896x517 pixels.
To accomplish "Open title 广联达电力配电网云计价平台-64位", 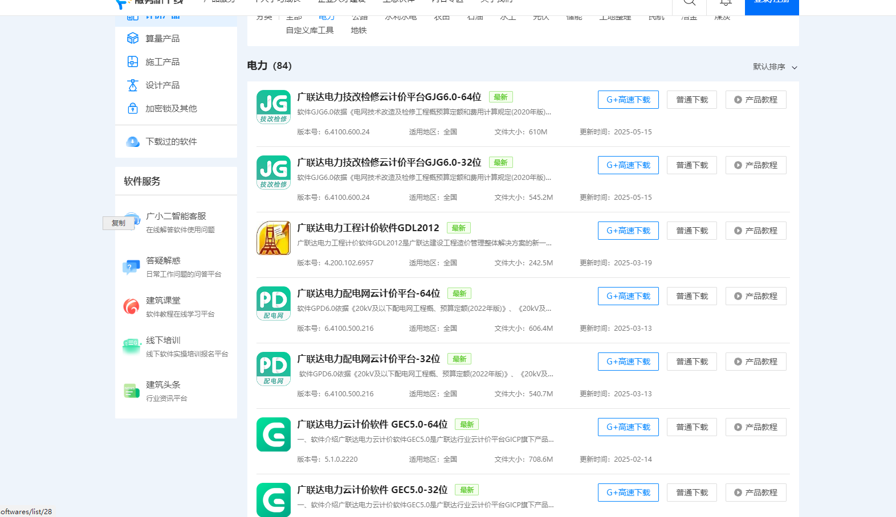I will click(369, 293).
